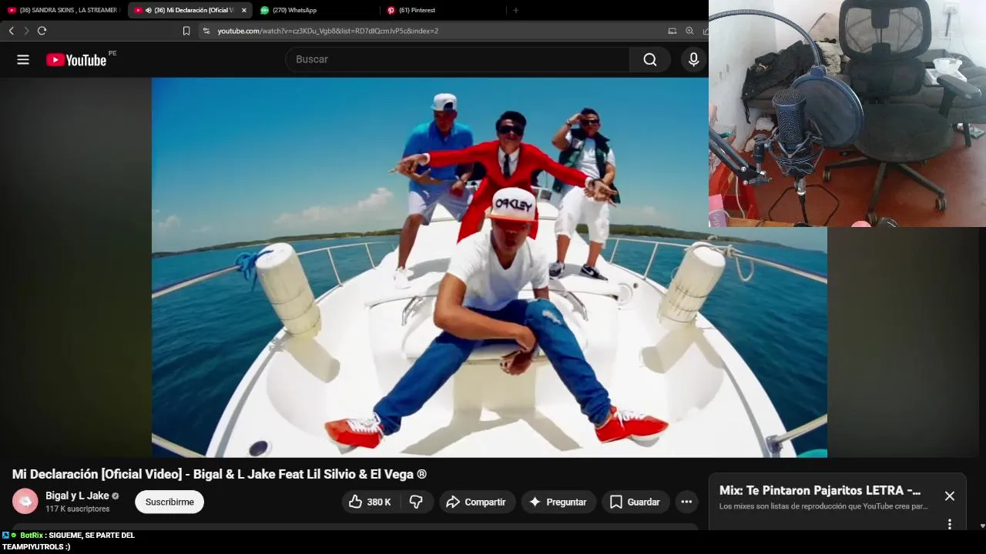Switch to SANDRA SKINS streamer tab

tap(63, 10)
